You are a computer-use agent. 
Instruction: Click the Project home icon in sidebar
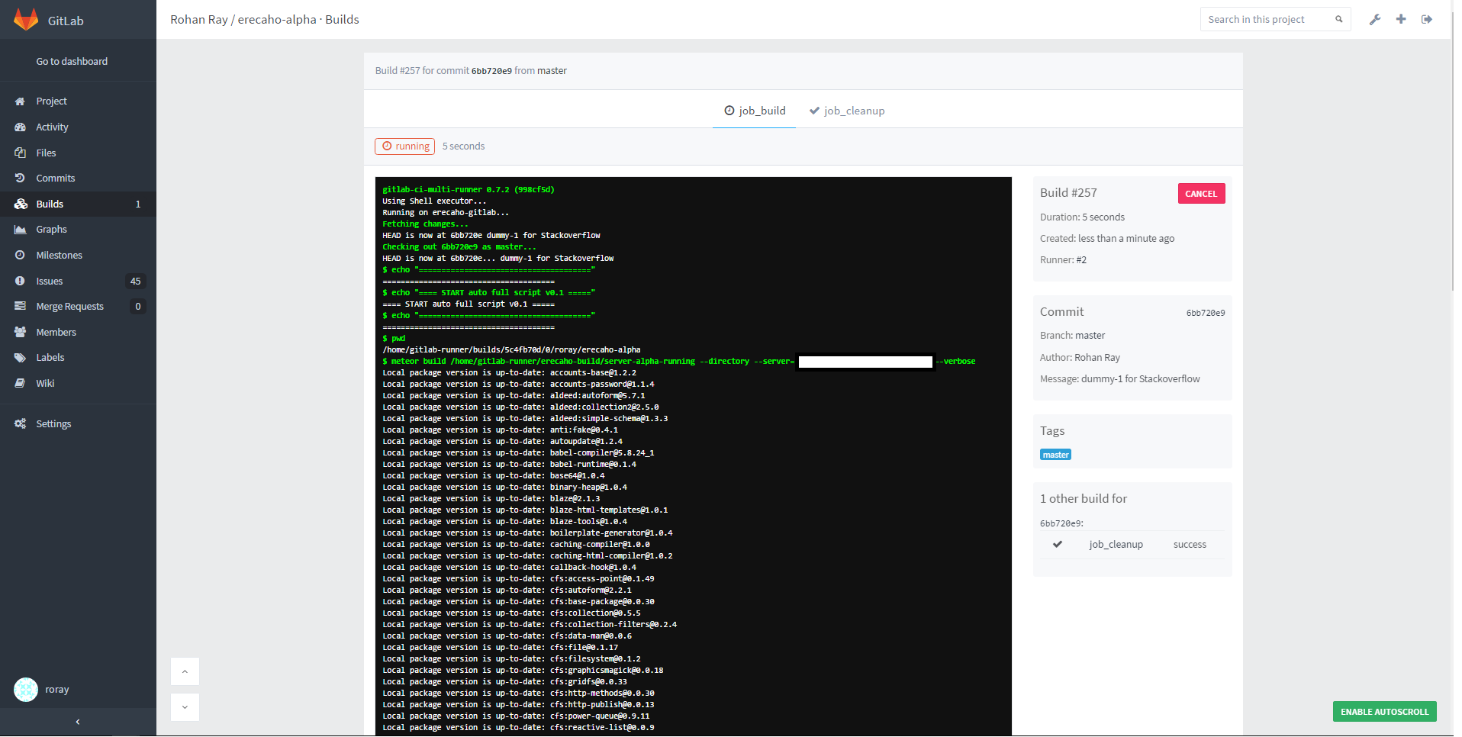20,101
